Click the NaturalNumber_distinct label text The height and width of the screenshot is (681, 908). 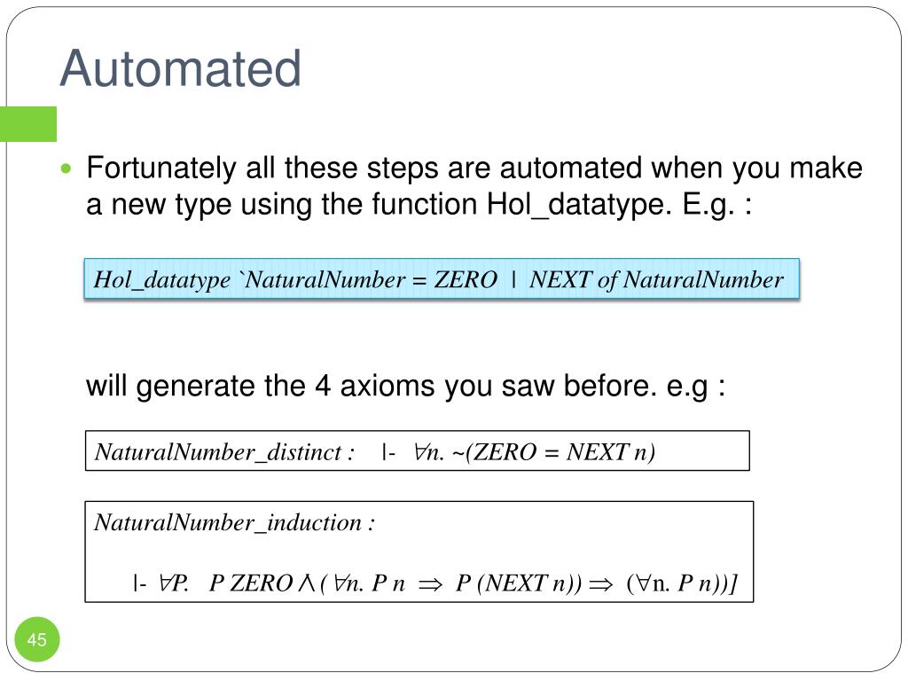[x=224, y=452]
